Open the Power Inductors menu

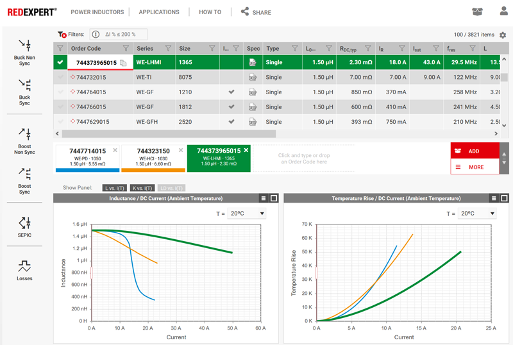point(96,12)
